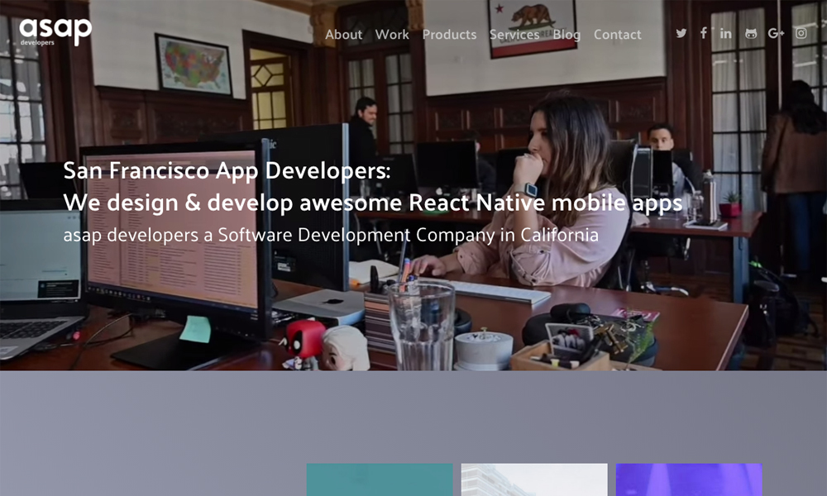Click the San Francisco App Developers heading
827x496 pixels.
[227, 171]
